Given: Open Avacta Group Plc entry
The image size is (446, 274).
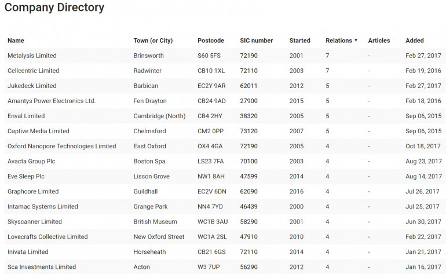Looking at the screenshot, I should coord(31,161).
